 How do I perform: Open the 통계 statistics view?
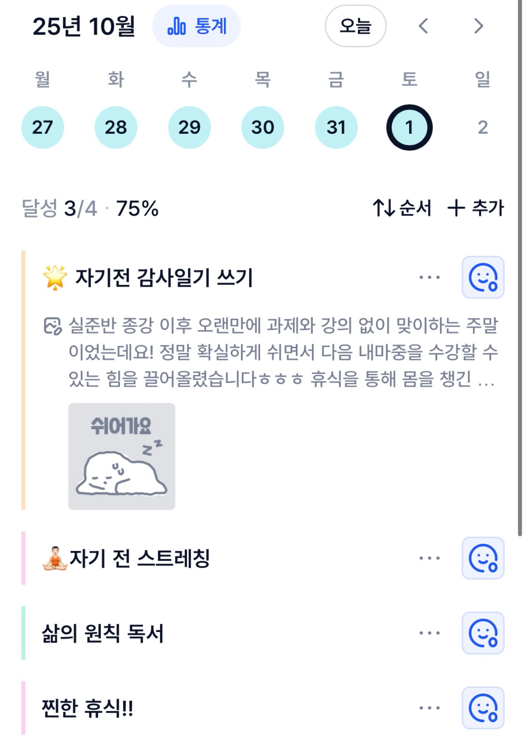[196, 26]
